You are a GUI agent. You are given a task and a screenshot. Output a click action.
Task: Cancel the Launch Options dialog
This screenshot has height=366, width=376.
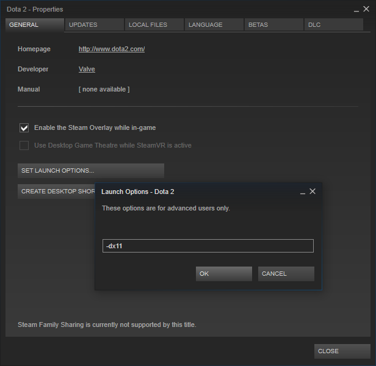[x=286, y=274]
